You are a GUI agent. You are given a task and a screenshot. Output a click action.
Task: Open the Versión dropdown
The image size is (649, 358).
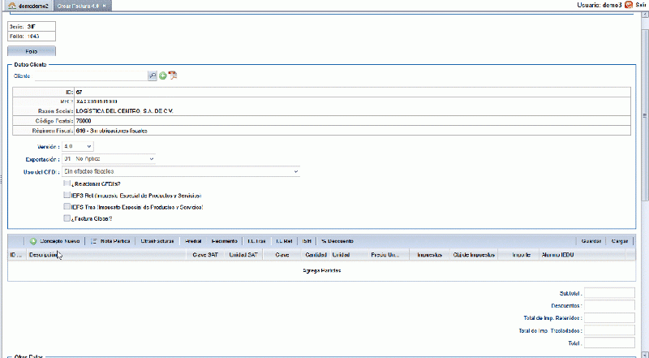click(78, 146)
